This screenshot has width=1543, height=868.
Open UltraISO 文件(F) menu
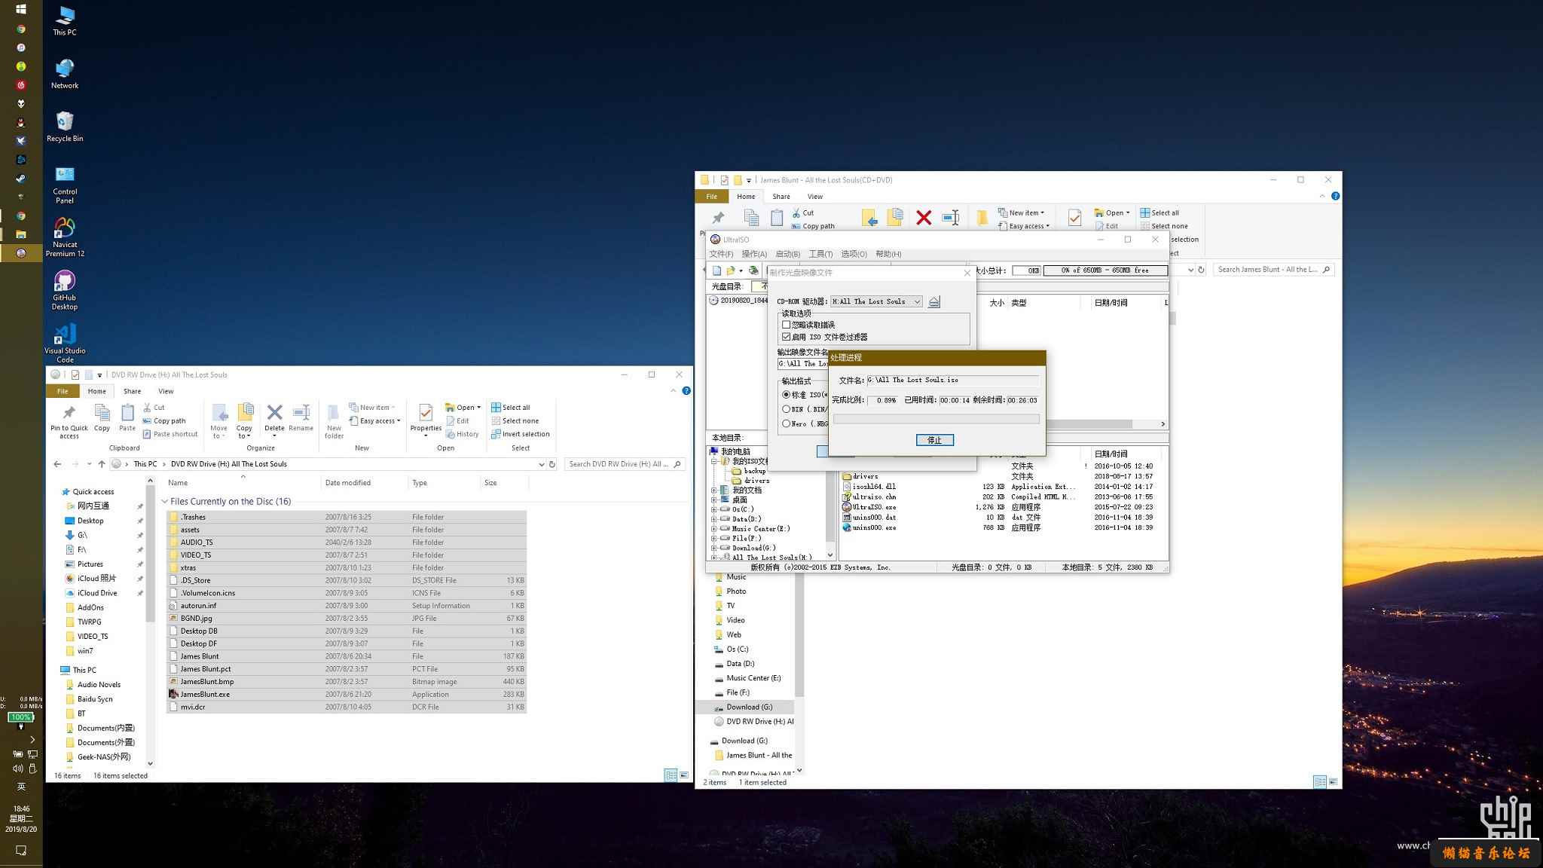pos(721,254)
